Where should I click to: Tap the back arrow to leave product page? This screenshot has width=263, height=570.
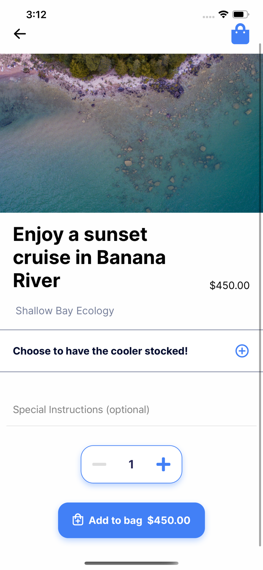tap(19, 34)
